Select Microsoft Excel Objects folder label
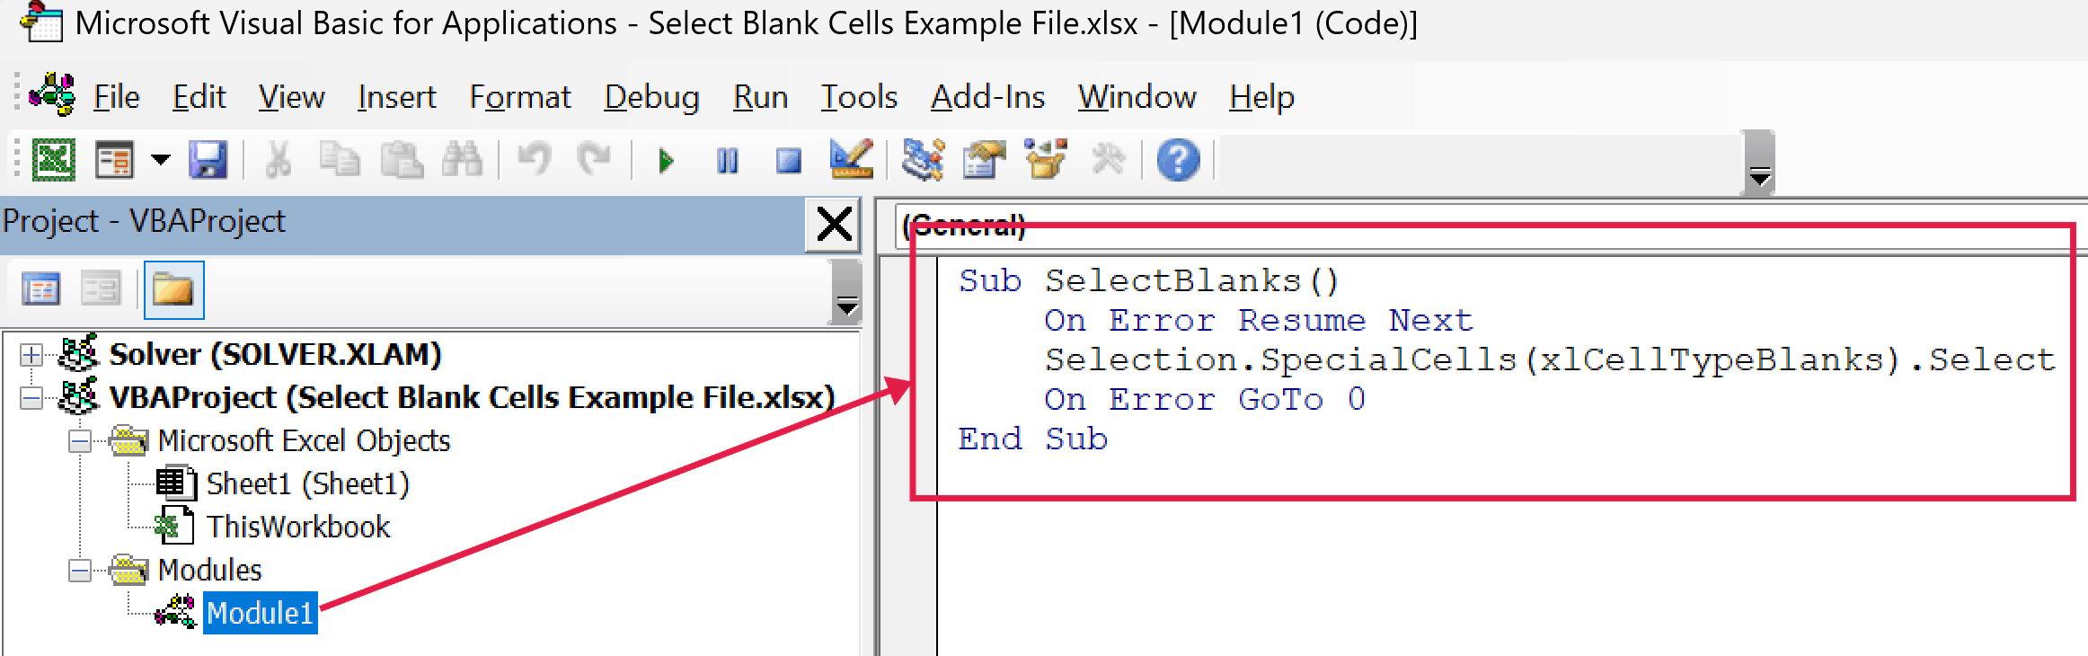The width and height of the screenshot is (2088, 656). click(304, 441)
